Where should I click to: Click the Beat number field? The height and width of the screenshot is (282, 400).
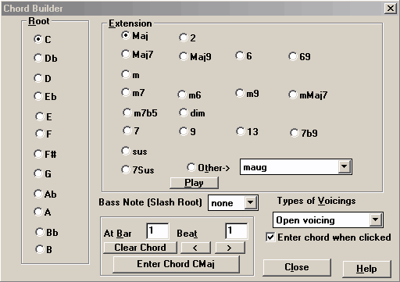pos(237,230)
